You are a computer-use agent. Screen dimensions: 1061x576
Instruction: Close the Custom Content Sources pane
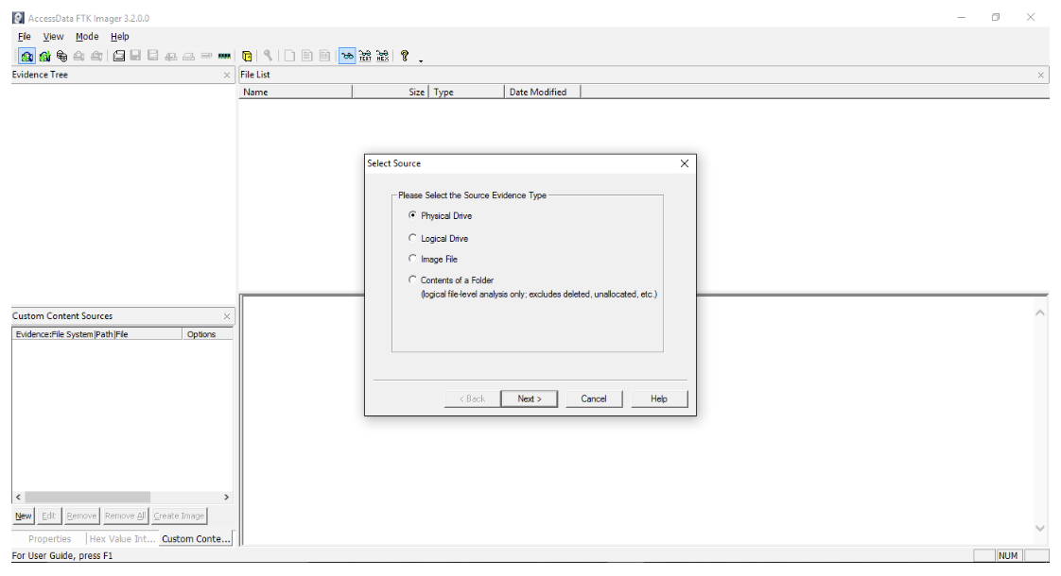227,316
